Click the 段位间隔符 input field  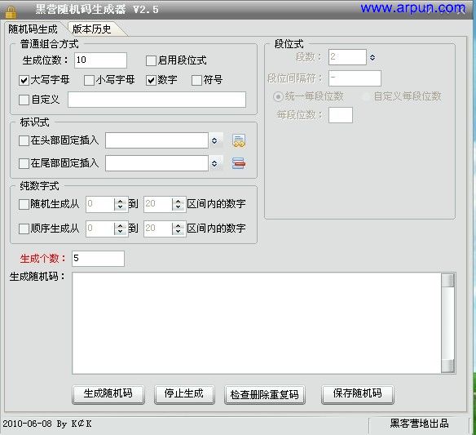tap(355, 78)
